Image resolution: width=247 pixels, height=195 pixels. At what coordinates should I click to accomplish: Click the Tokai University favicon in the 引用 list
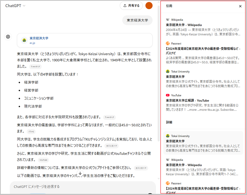click(x=168, y=72)
